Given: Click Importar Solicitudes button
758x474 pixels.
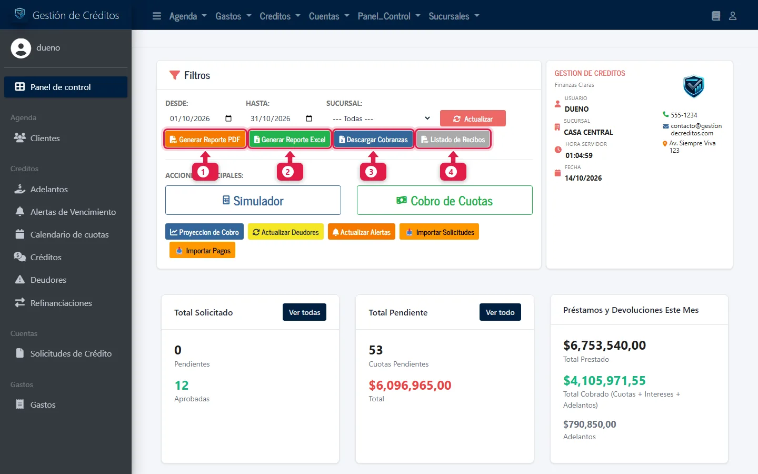Looking at the screenshot, I should 440,232.
